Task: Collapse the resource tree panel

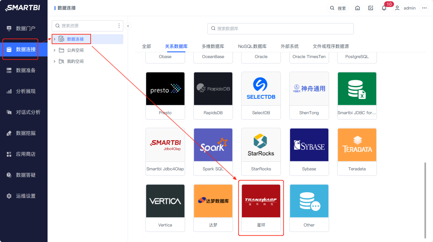Action: (128, 26)
